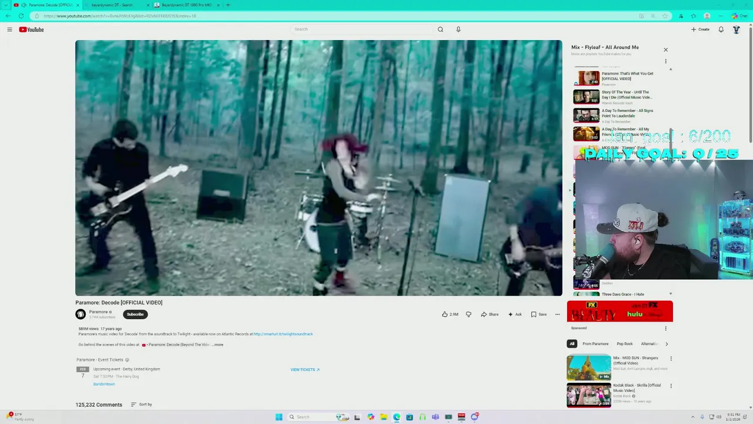Share the Decode video
753x424 pixels.
pos(489,314)
